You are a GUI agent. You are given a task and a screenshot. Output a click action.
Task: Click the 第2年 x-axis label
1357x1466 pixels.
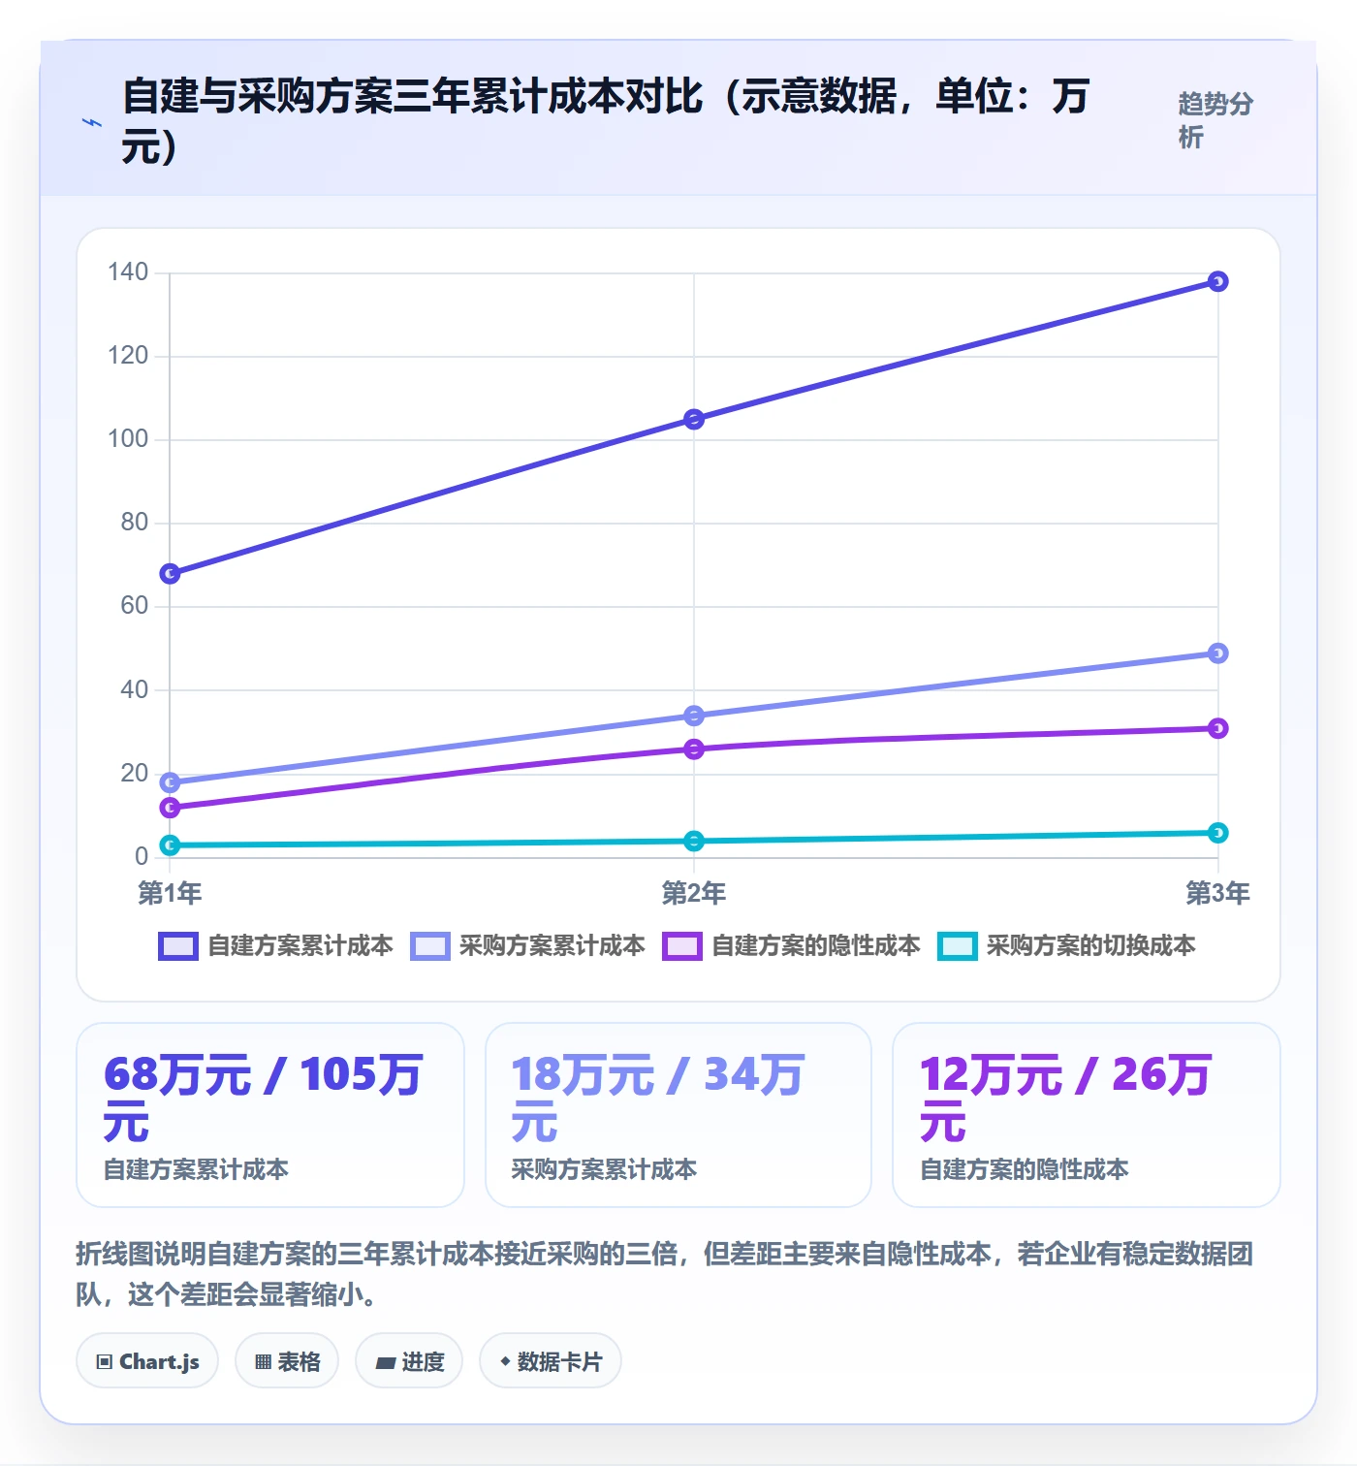694,893
